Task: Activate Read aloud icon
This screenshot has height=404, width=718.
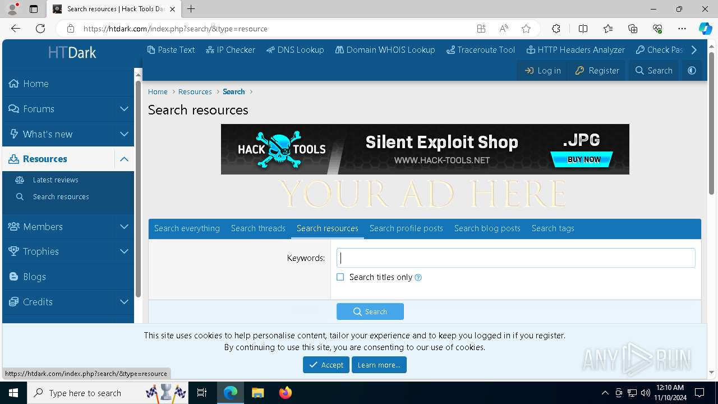Action: click(x=504, y=29)
